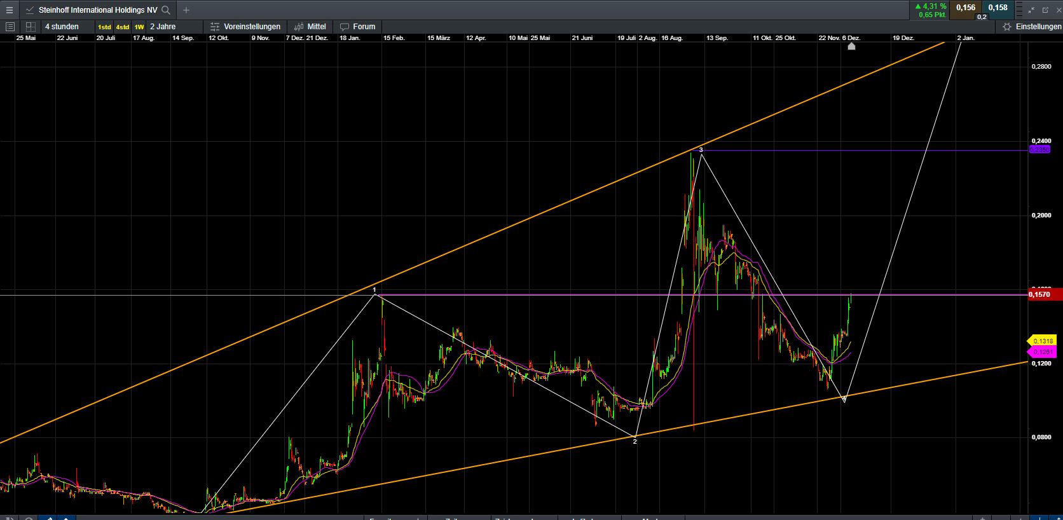Click the 18 Jan. date on time axis
The image size is (1063, 520).
point(350,38)
